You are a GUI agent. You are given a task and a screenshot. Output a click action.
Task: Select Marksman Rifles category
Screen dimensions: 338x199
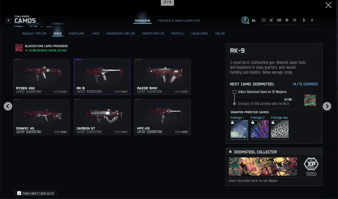[121, 34]
